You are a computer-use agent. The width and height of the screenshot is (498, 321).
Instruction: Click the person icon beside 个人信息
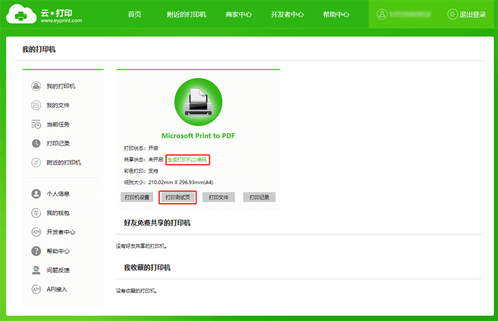click(x=37, y=194)
